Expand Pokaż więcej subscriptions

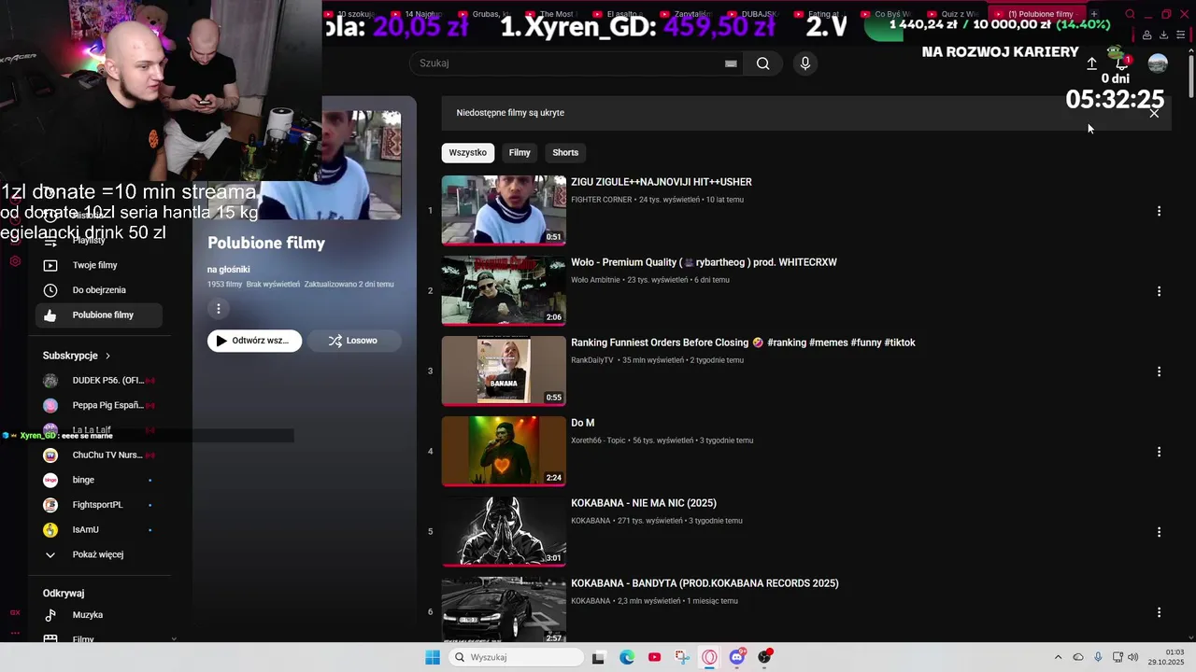98,554
